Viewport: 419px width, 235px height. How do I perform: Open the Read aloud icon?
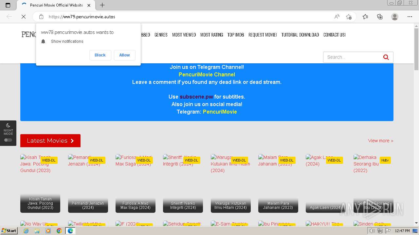[337, 17]
